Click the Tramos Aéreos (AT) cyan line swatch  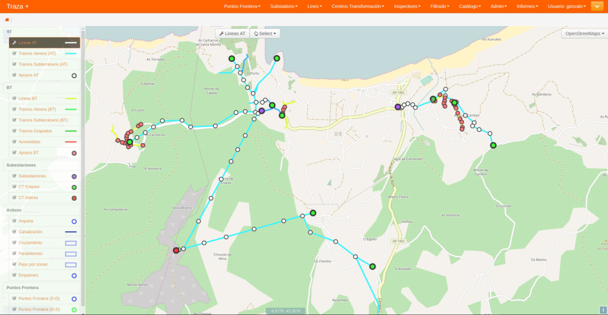point(70,53)
